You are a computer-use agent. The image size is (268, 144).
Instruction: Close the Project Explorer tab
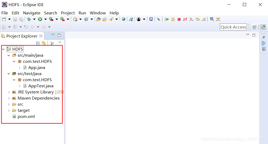41,36
